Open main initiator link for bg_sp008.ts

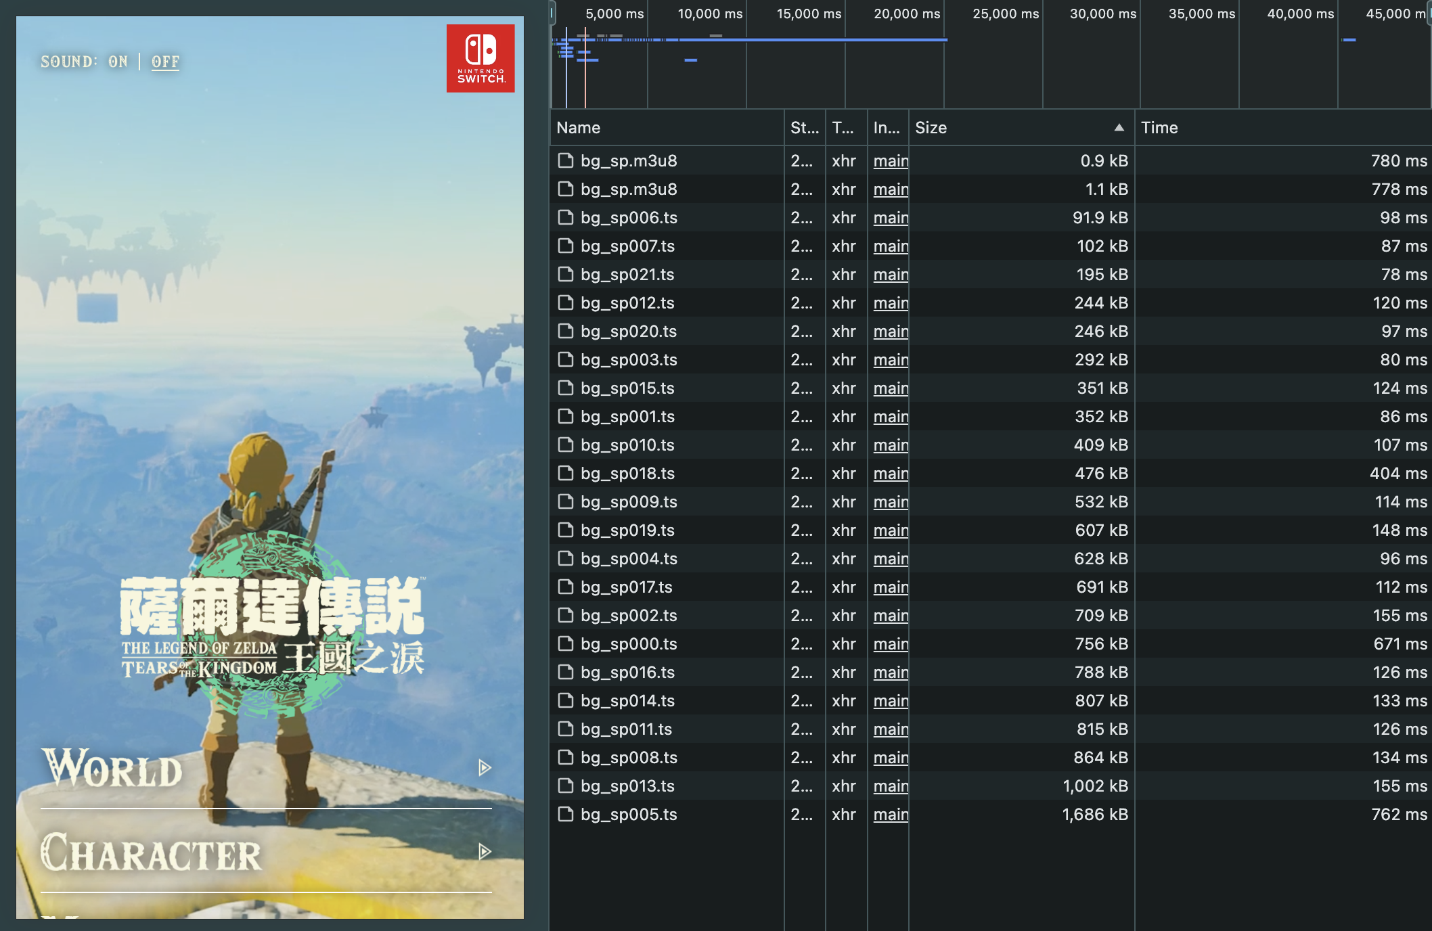(890, 757)
